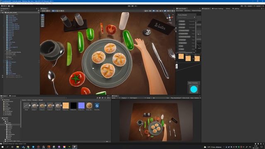The width and height of the screenshot is (265, 149).
Task: Click Show In Project button
Action: pyautogui.click(x=196, y=11)
